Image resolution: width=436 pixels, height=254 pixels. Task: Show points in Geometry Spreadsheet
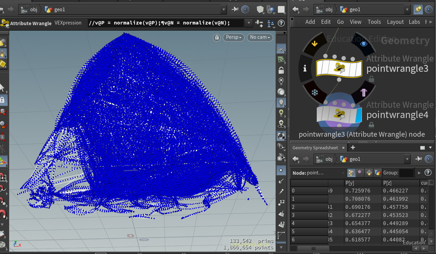point(351,173)
